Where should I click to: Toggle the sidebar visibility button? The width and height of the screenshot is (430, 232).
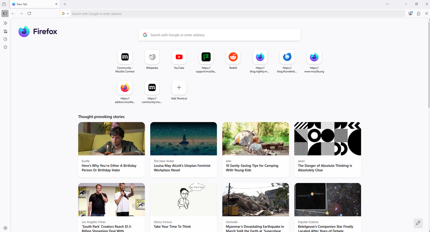point(5,13)
